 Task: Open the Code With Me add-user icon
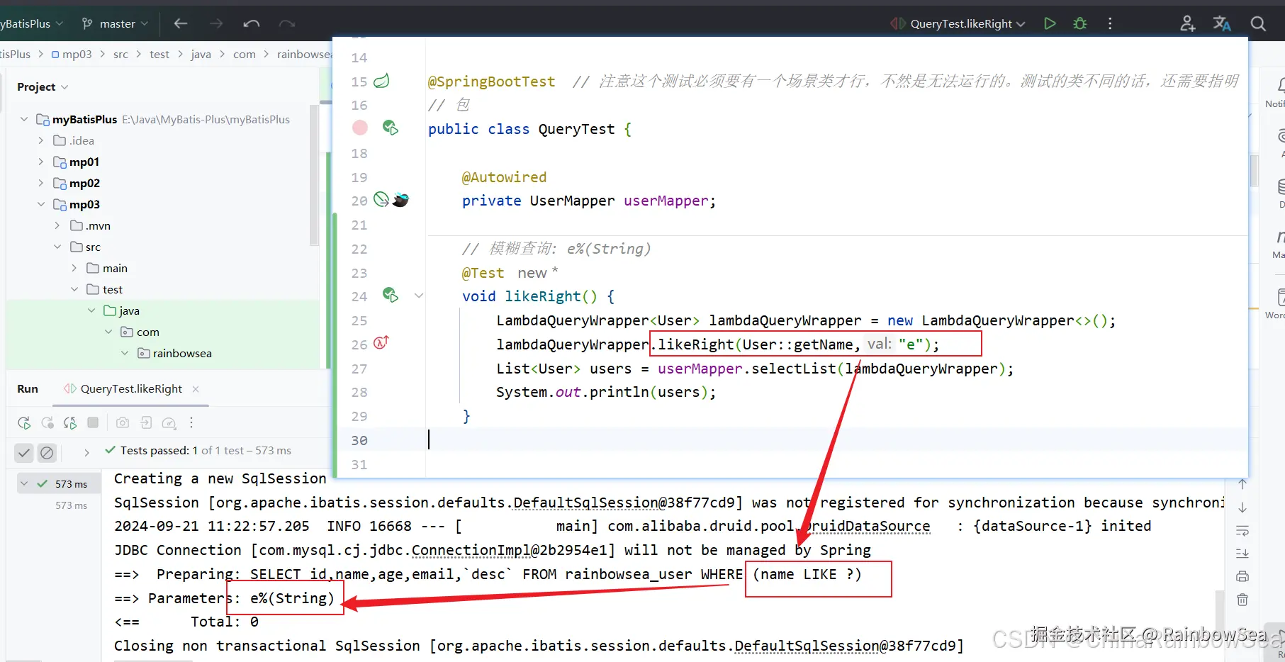(1188, 23)
